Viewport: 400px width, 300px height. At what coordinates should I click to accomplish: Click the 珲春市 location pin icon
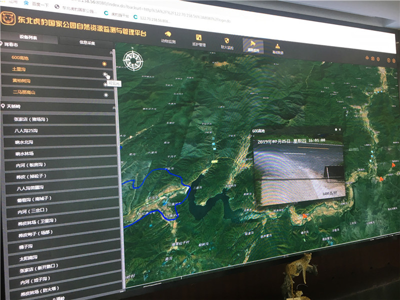(1, 43)
